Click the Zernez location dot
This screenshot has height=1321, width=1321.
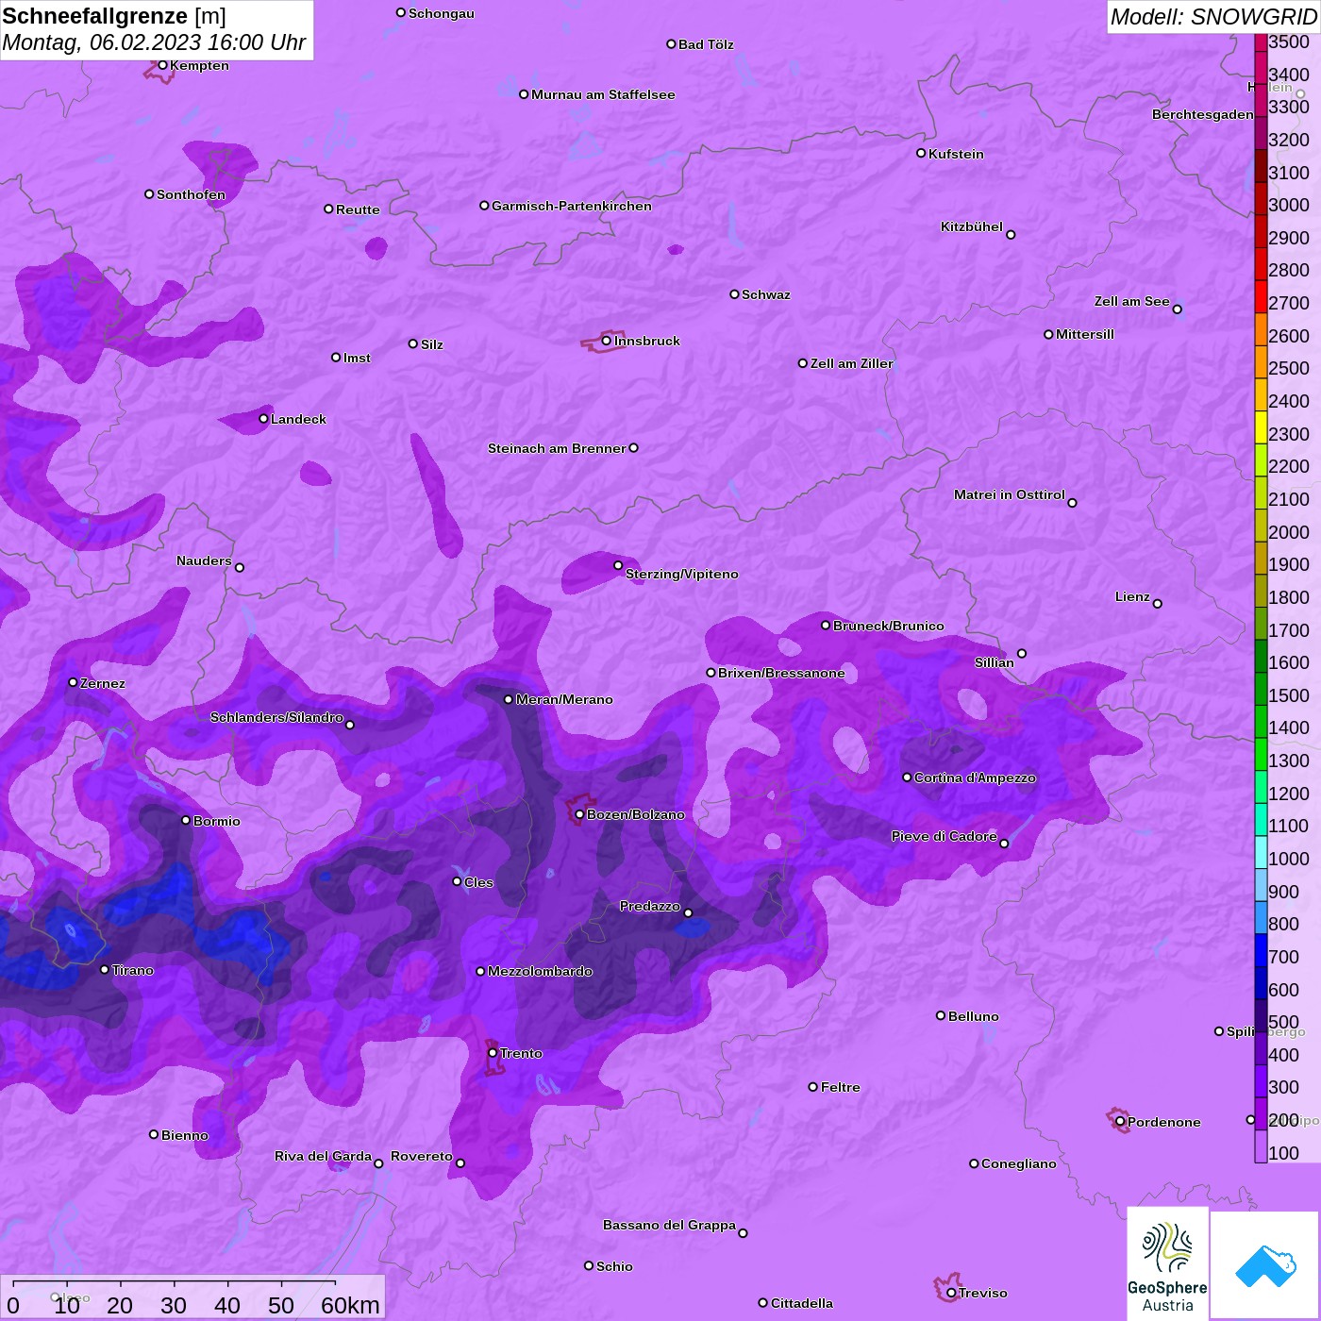tap(73, 682)
